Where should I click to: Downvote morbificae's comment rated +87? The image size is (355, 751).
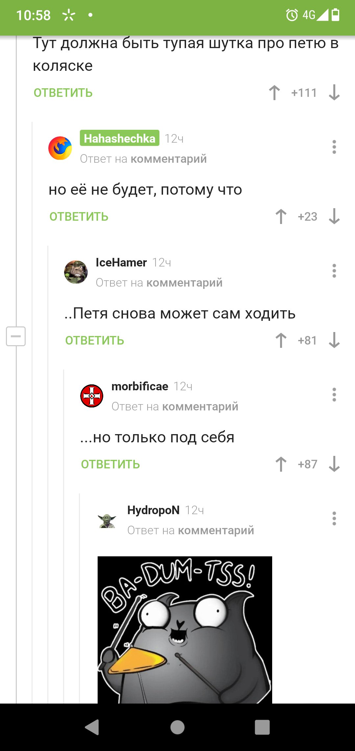334,464
